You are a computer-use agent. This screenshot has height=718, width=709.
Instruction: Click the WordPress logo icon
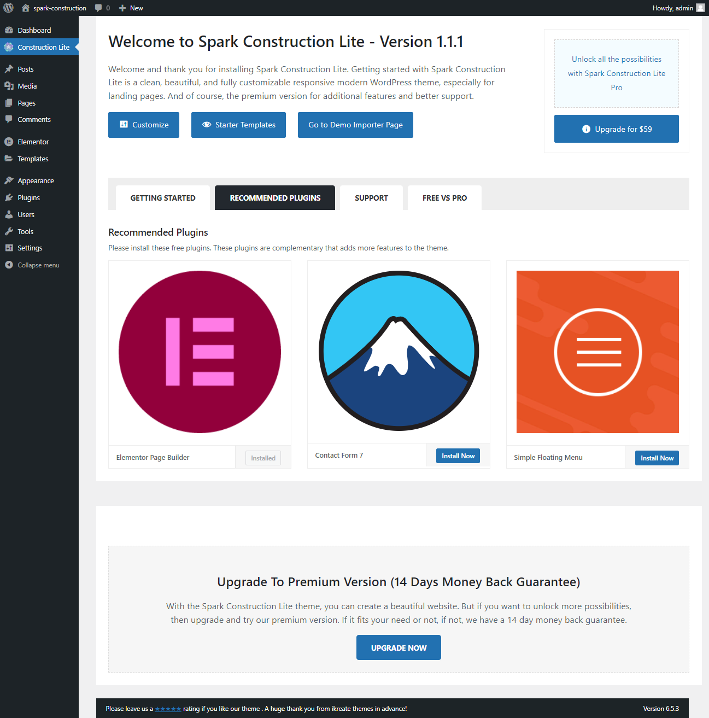point(9,8)
